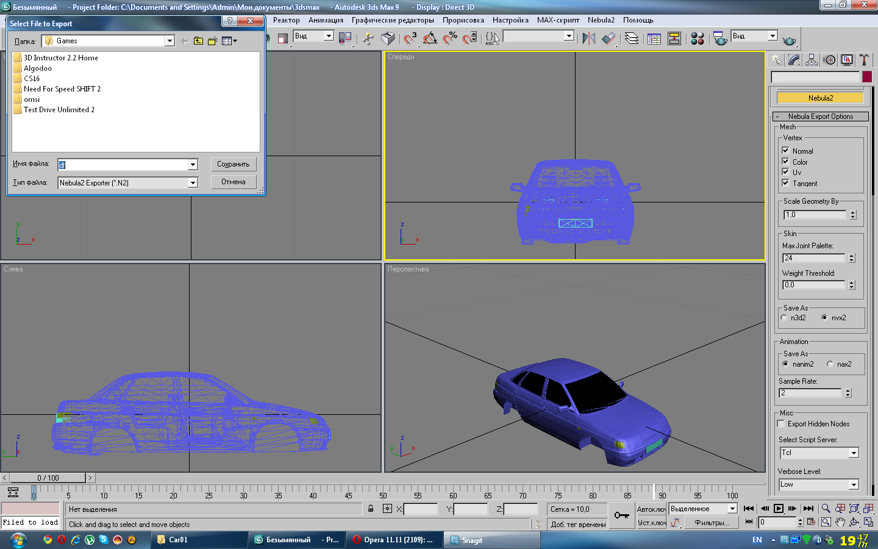878x549 pixels.
Task: Open Curve Editor from the toolbar
Action: pyautogui.click(x=654, y=38)
